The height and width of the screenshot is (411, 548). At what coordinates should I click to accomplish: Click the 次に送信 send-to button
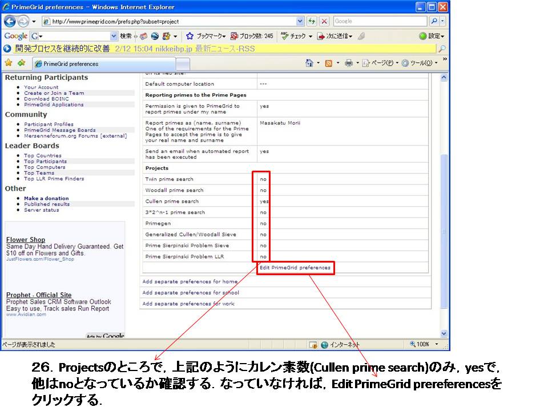tap(335, 36)
